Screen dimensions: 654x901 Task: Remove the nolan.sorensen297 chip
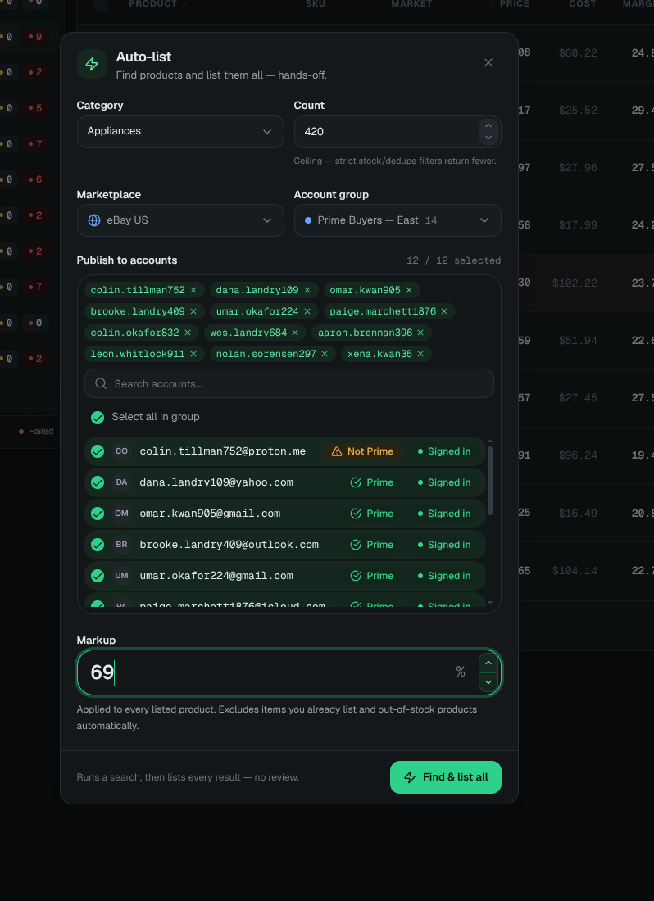tap(325, 354)
